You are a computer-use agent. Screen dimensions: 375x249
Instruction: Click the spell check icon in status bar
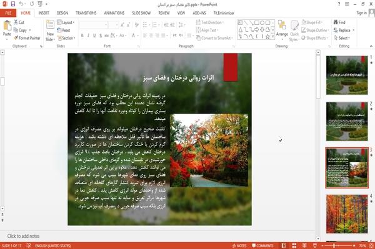[29, 245]
